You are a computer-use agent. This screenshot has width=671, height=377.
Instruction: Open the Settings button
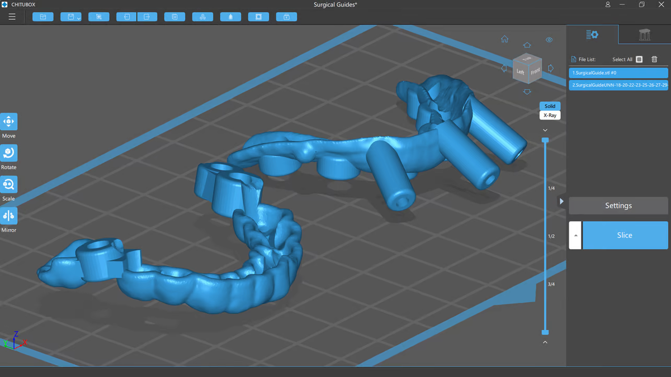tap(618, 206)
